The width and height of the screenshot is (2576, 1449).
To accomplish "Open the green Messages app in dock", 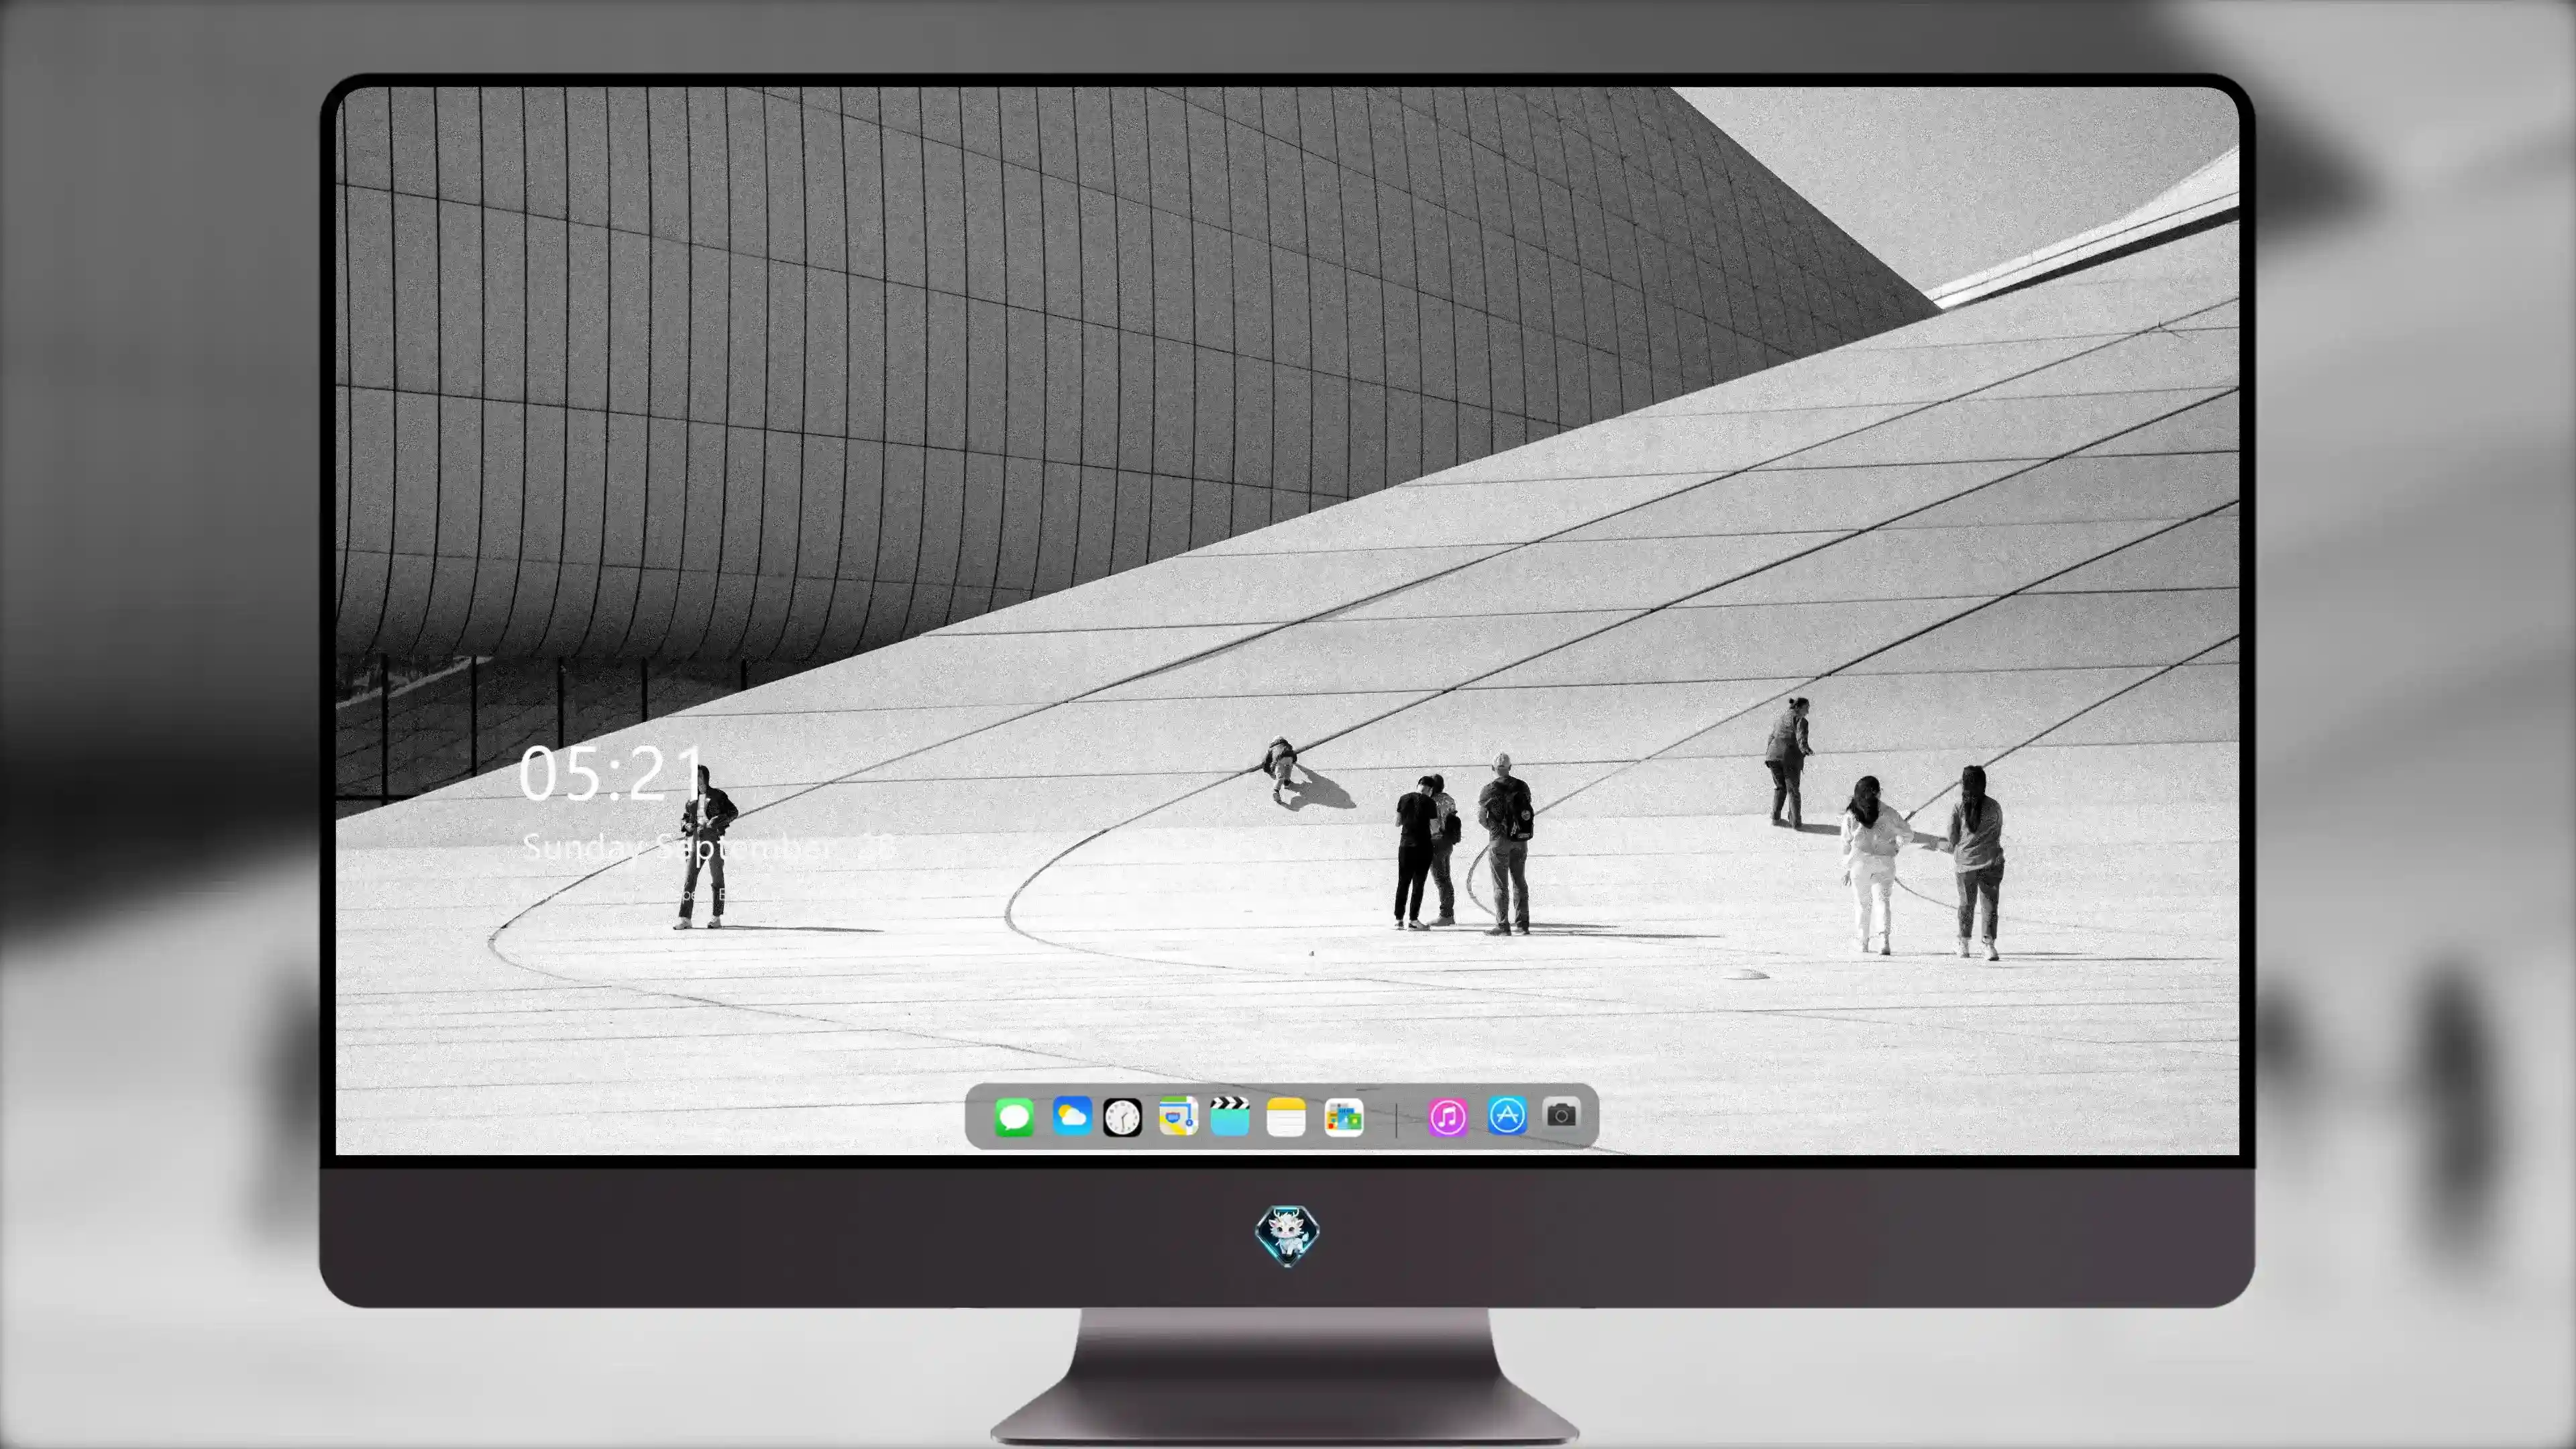I will 1014,1116.
